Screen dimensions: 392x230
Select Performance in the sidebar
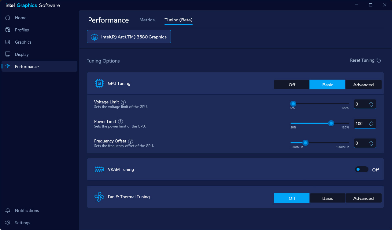pos(39,66)
